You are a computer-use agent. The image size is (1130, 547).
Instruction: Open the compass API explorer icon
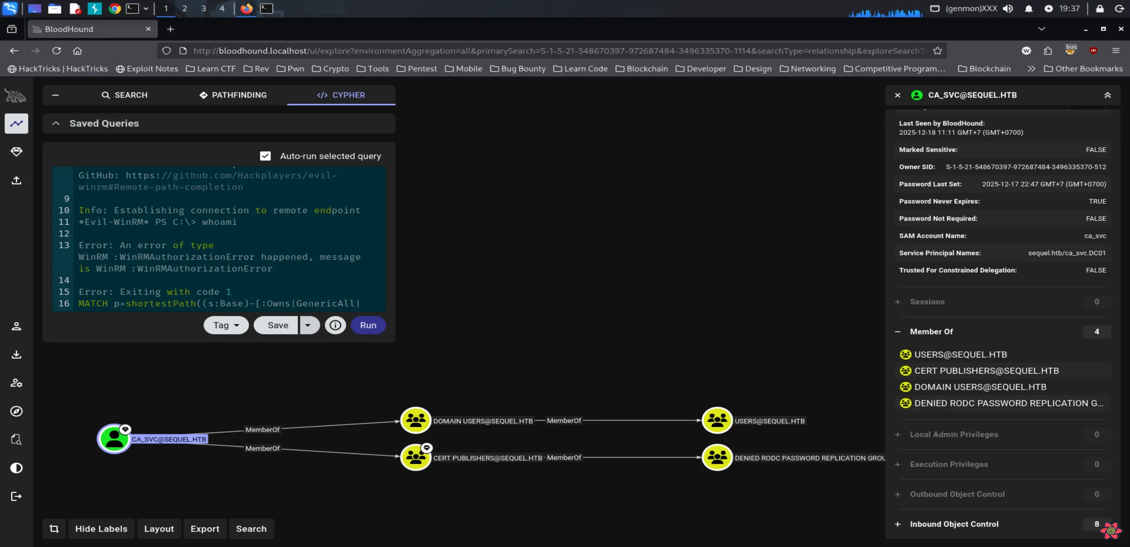pos(16,411)
